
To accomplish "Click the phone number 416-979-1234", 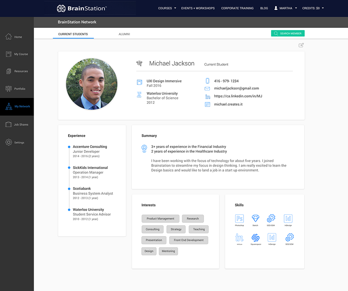I will click(226, 81).
